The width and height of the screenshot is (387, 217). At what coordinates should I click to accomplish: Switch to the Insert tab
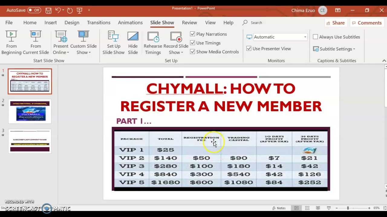pyautogui.click(x=50, y=23)
